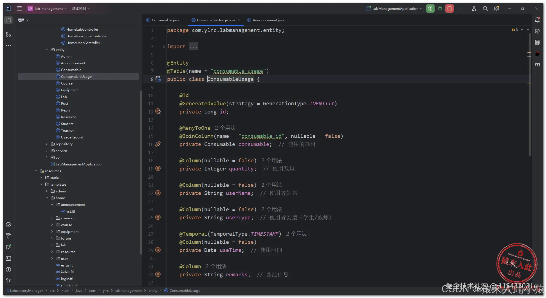Click the editor vertical scrollbar
The height and width of the screenshot is (298, 546).
(x=530, y=94)
